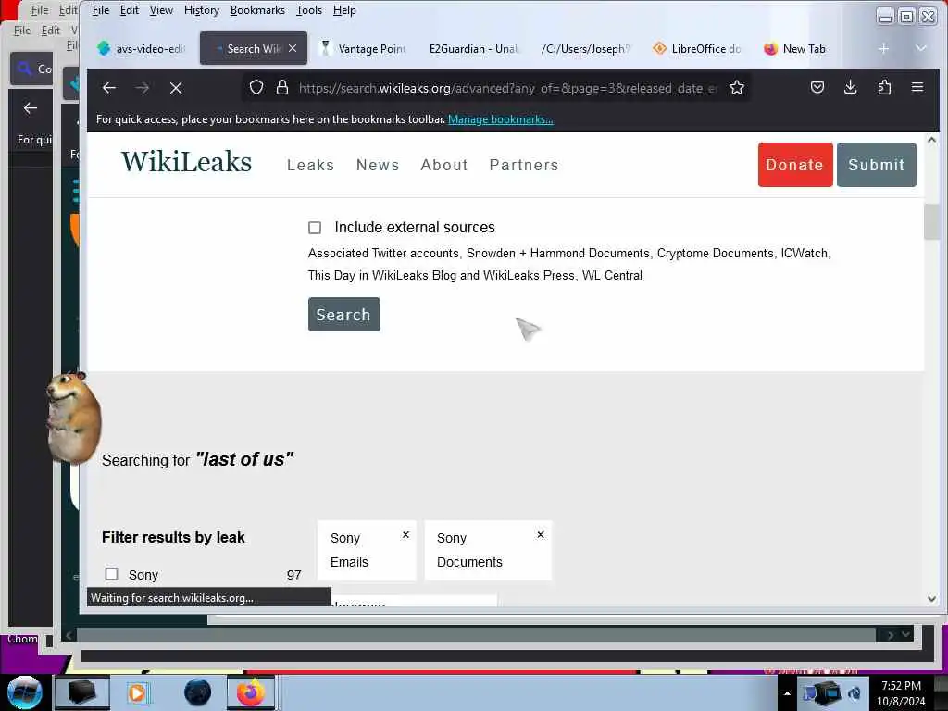948x711 pixels.
Task: Bookmark this page with the star
Action: 736,88
